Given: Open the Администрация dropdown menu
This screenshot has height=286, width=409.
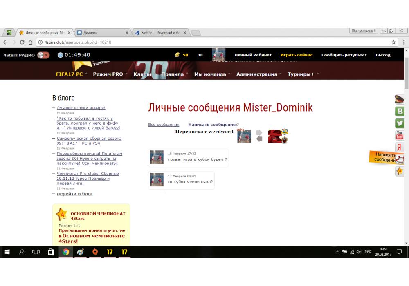Looking at the screenshot, I should 259,74.
